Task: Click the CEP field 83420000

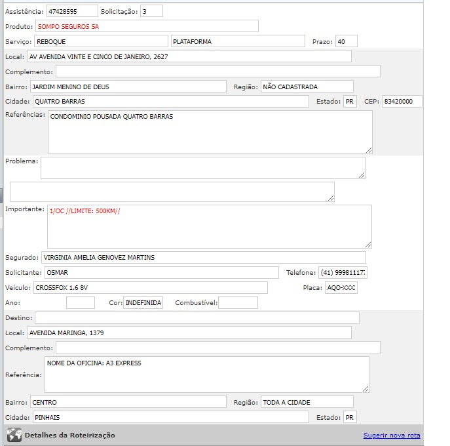Action: (x=402, y=101)
